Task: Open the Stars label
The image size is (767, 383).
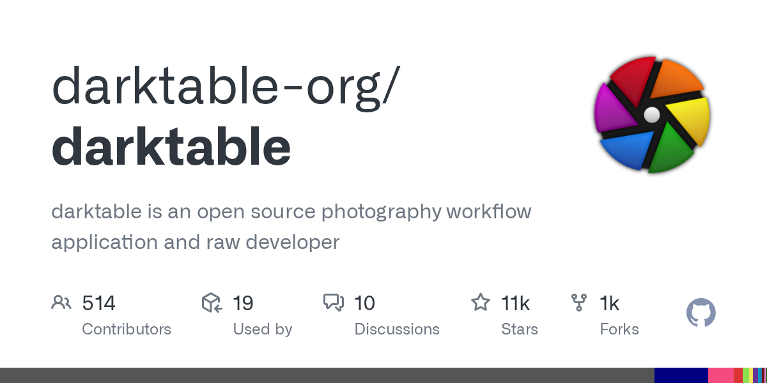Action: click(520, 329)
